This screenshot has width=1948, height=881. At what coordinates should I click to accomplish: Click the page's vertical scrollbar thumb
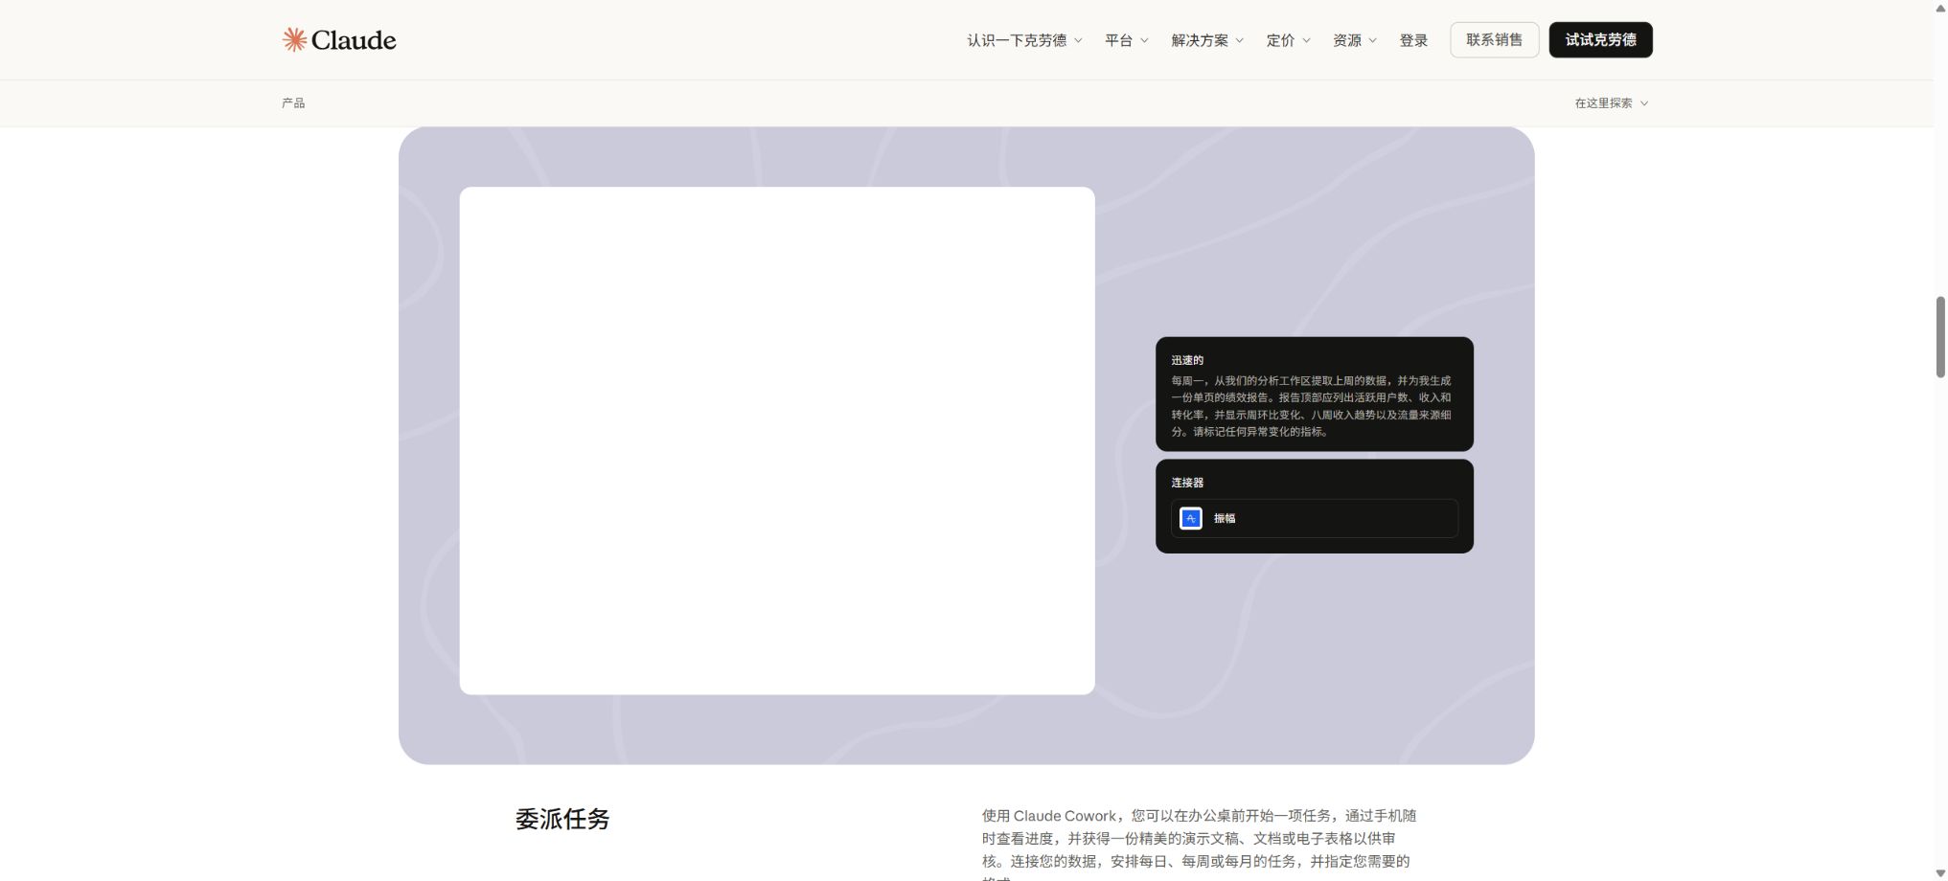(x=1940, y=337)
